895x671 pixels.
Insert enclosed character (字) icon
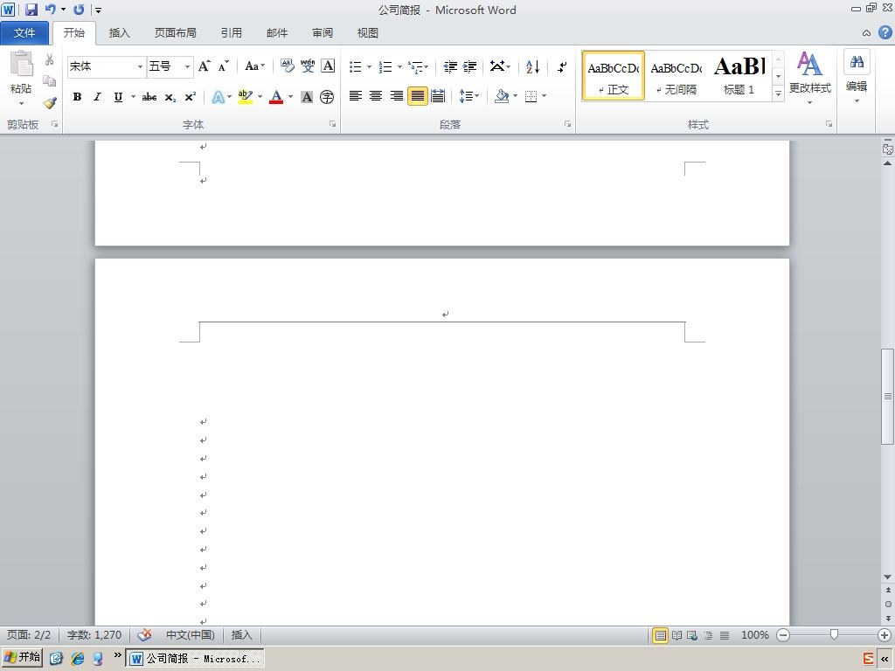tap(327, 97)
